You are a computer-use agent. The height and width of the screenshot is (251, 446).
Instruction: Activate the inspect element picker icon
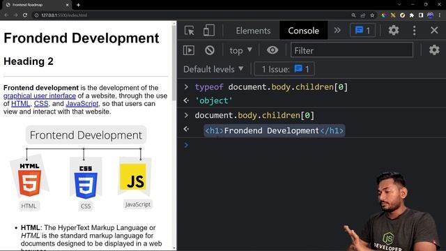point(189,30)
